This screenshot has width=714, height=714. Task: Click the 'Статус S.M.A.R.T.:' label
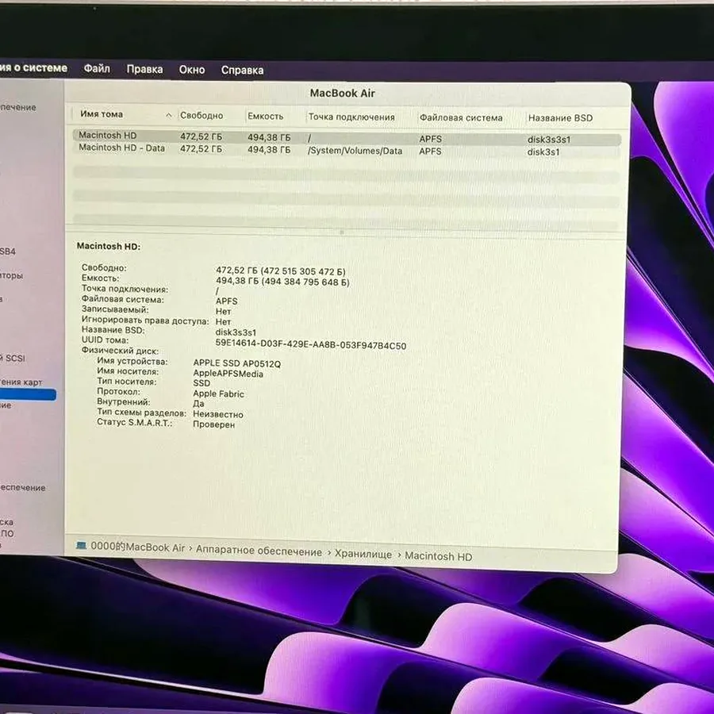135,423
